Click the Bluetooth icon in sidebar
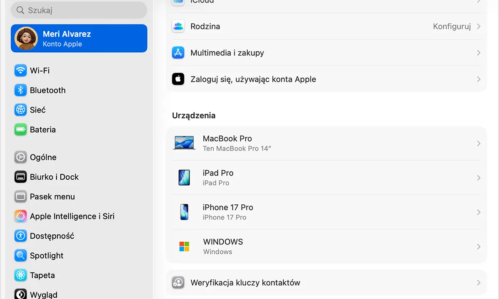Viewport: 499px width, 299px height. (x=20, y=90)
